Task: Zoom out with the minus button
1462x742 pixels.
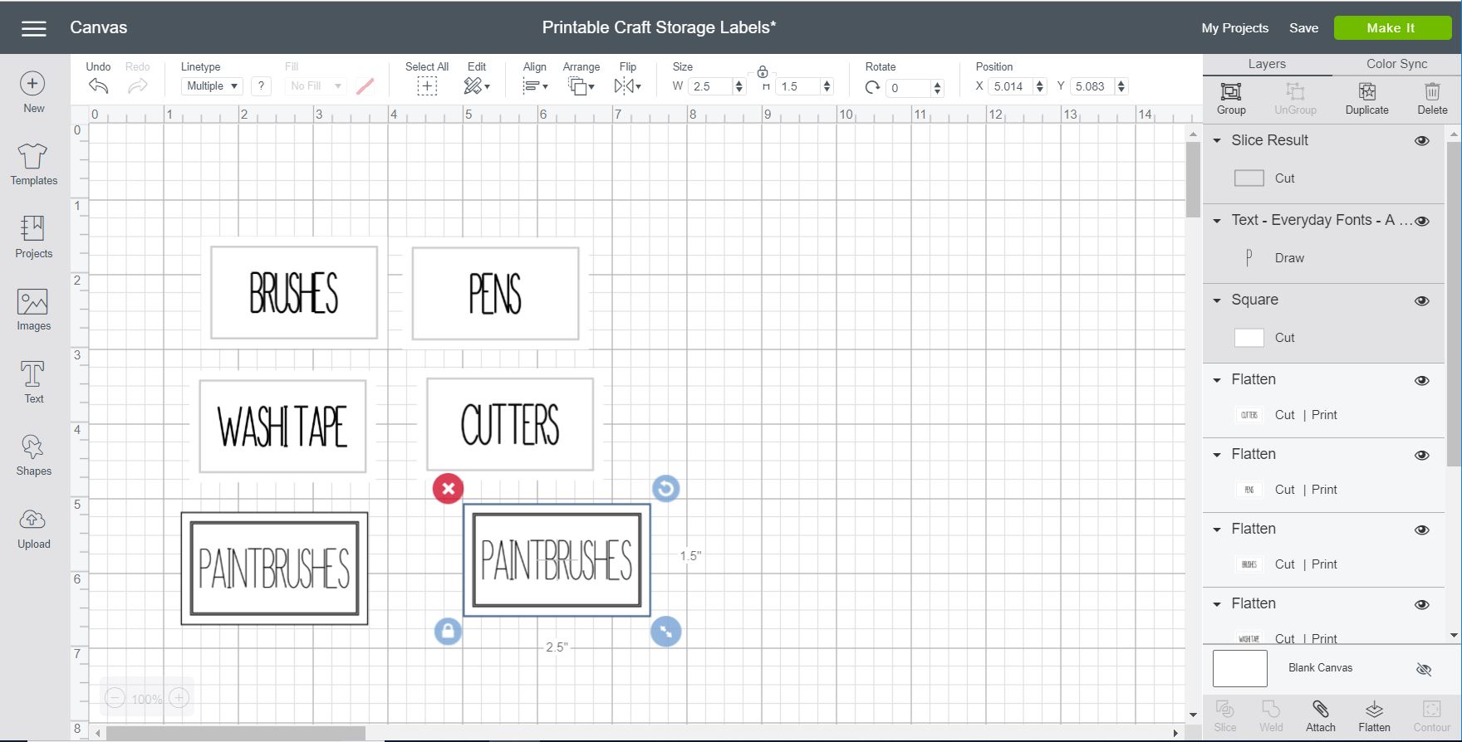Action: click(115, 698)
